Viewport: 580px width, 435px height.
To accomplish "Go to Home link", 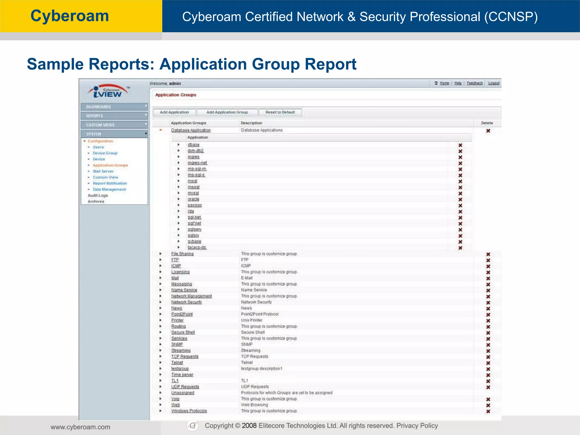I will point(444,83).
